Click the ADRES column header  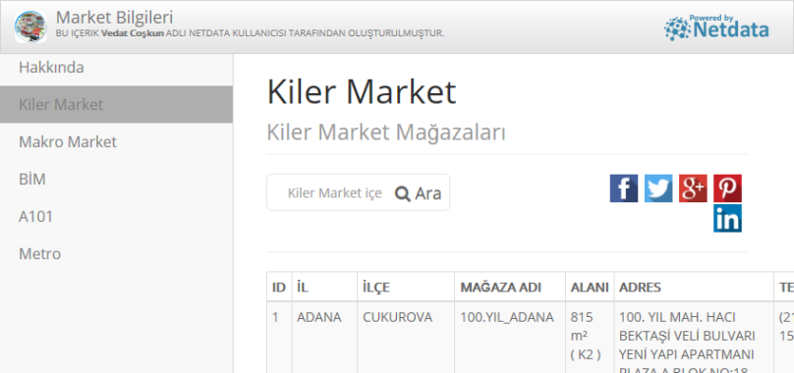click(694, 288)
